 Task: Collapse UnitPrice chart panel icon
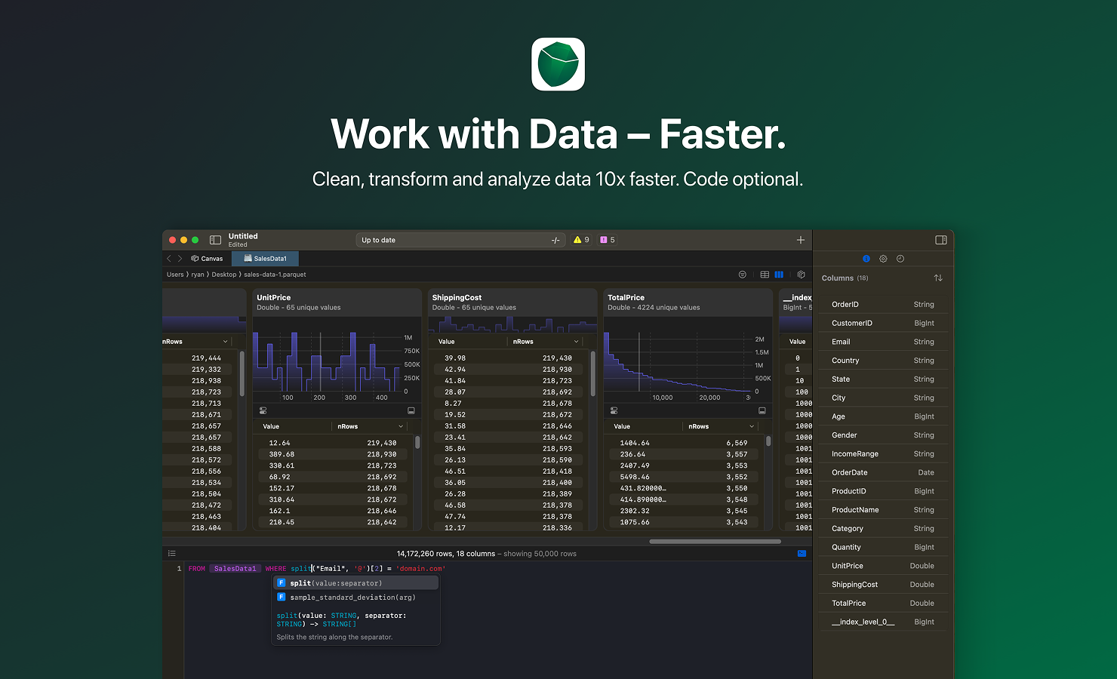(411, 410)
